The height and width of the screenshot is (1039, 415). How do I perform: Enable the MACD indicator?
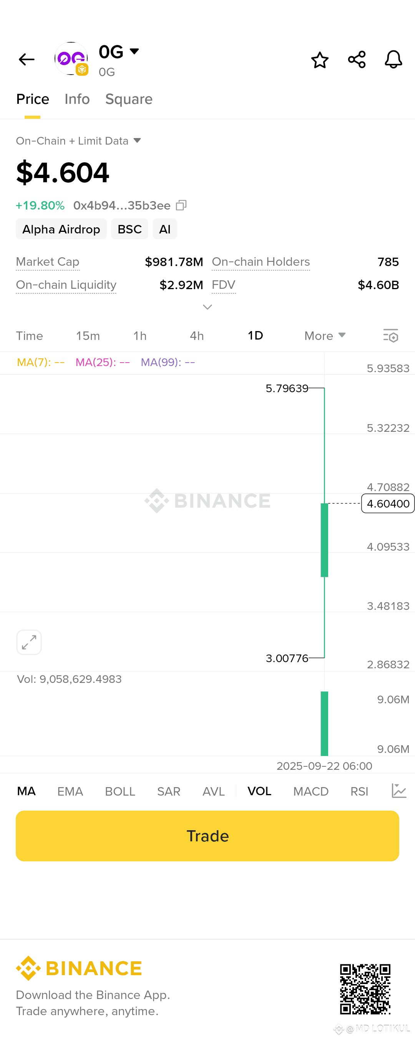[x=310, y=791]
